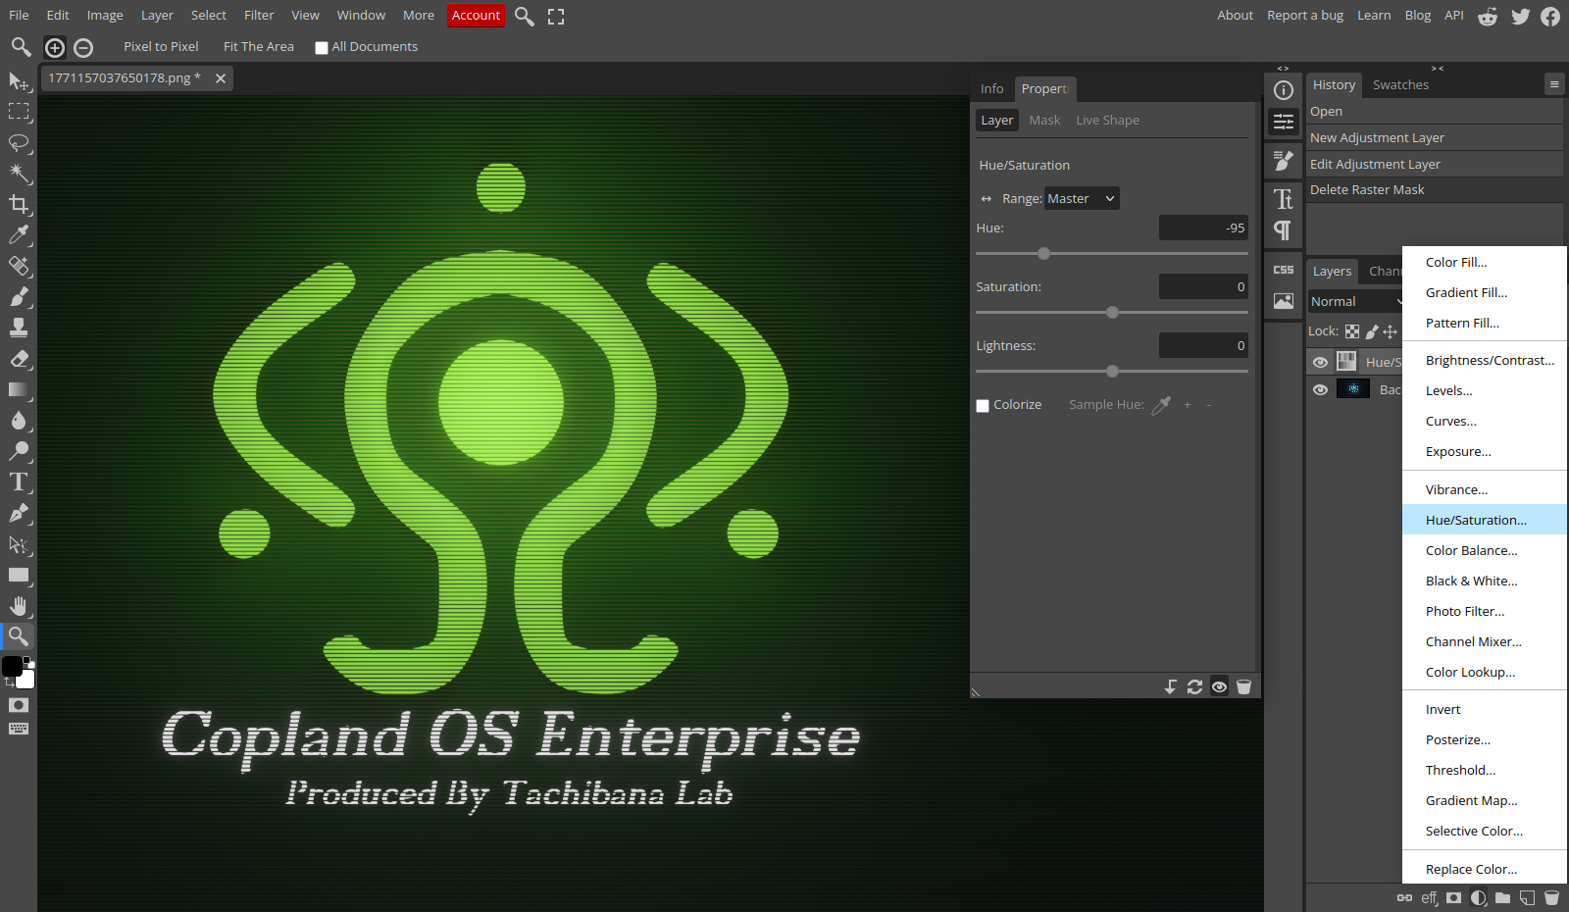The width and height of the screenshot is (1569, 912).
Task: Select Gradient Map... menu entry
Action: coord(1485,800)
